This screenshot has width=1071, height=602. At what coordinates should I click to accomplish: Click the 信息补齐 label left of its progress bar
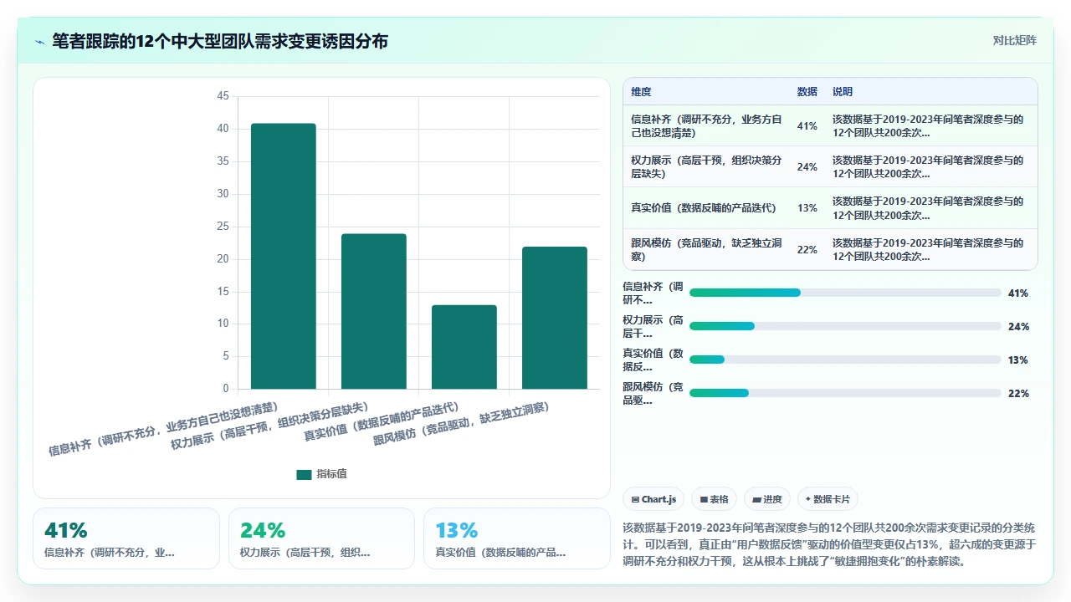pyautogui.click(x=653, y=293)
